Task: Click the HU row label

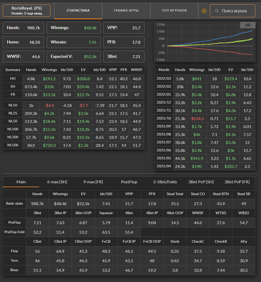Action: coord(13,79)
